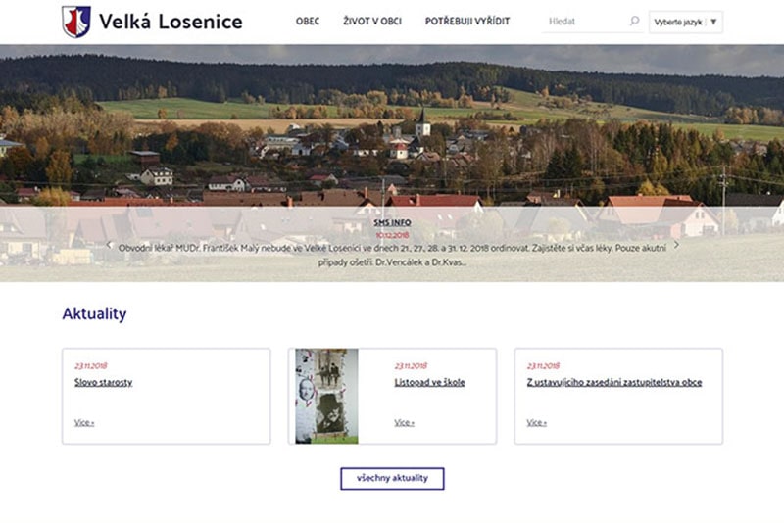The height and width of the screenshot is (523, 784).
Task: Open the Listopad ve škole thumbnail photo
Action: click(x=326, y=396)
